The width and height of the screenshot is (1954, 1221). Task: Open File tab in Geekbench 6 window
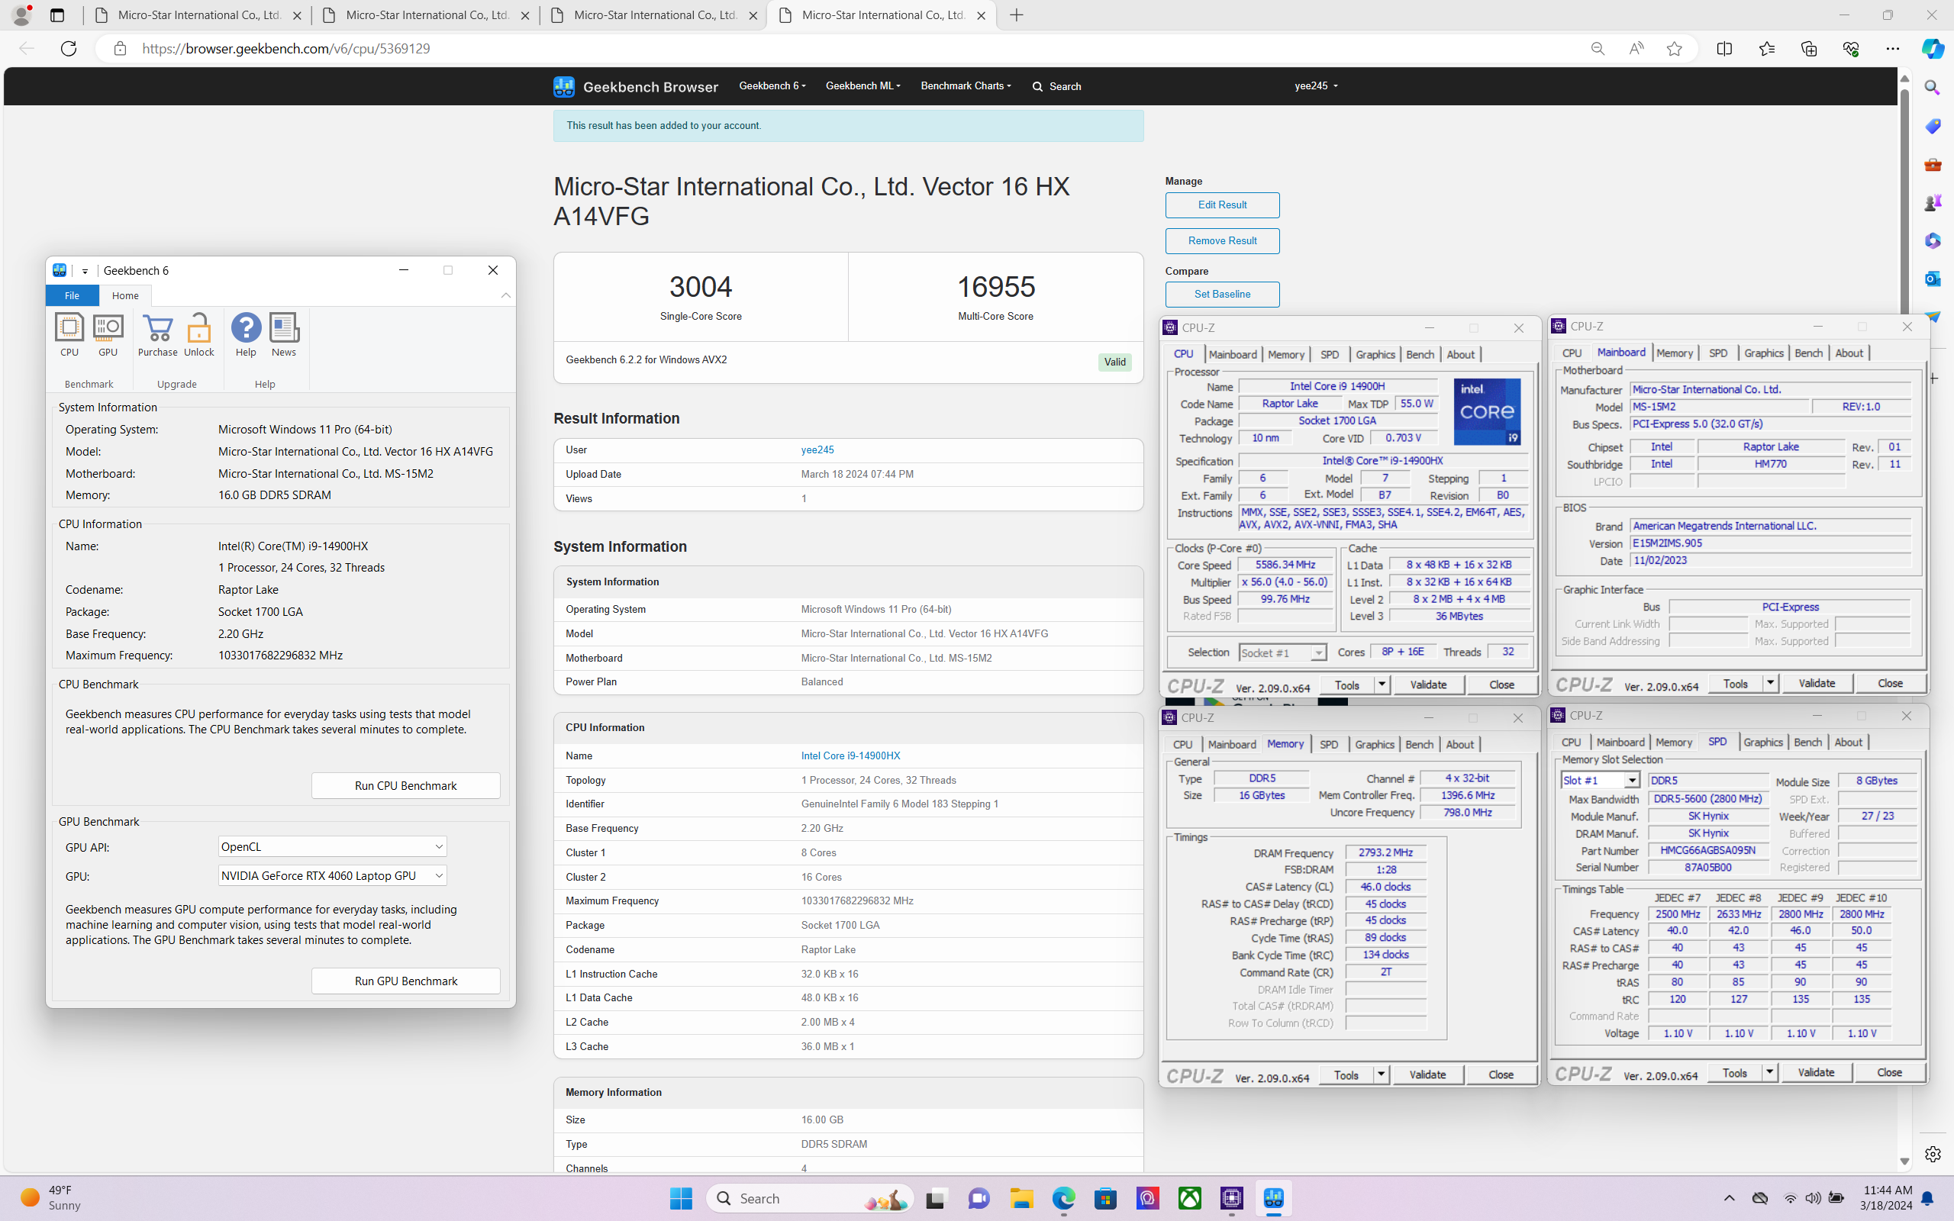point(72,295)
